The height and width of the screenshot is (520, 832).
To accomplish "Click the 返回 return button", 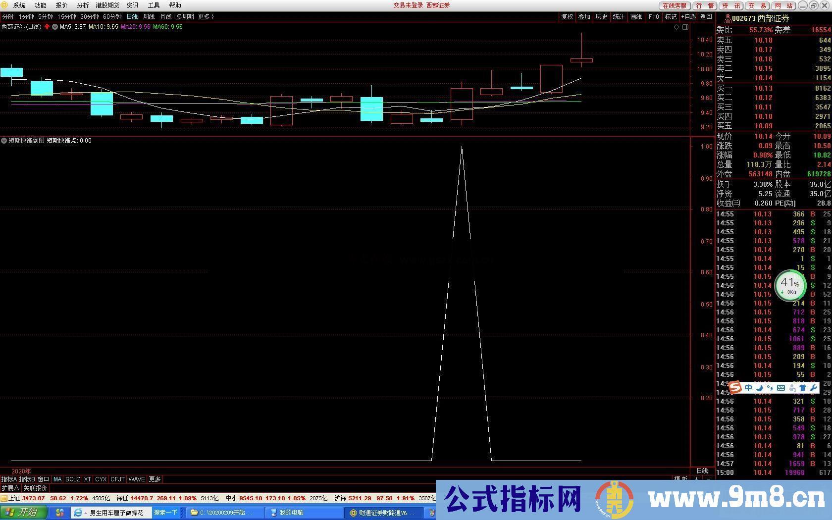I will point(707,16).
